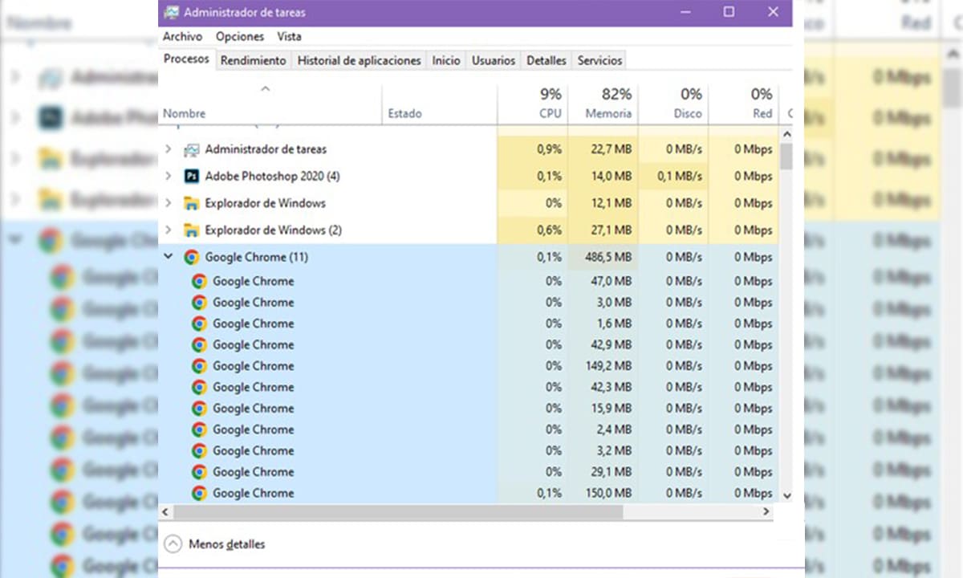
Task: Click Chrome icon in the 1,6 MB row
Action: pyautogui.click(x=199, y=324)
